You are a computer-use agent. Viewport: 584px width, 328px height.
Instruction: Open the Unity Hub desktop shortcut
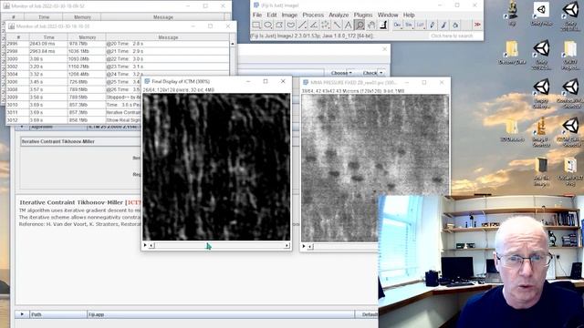tap(541, 14)
